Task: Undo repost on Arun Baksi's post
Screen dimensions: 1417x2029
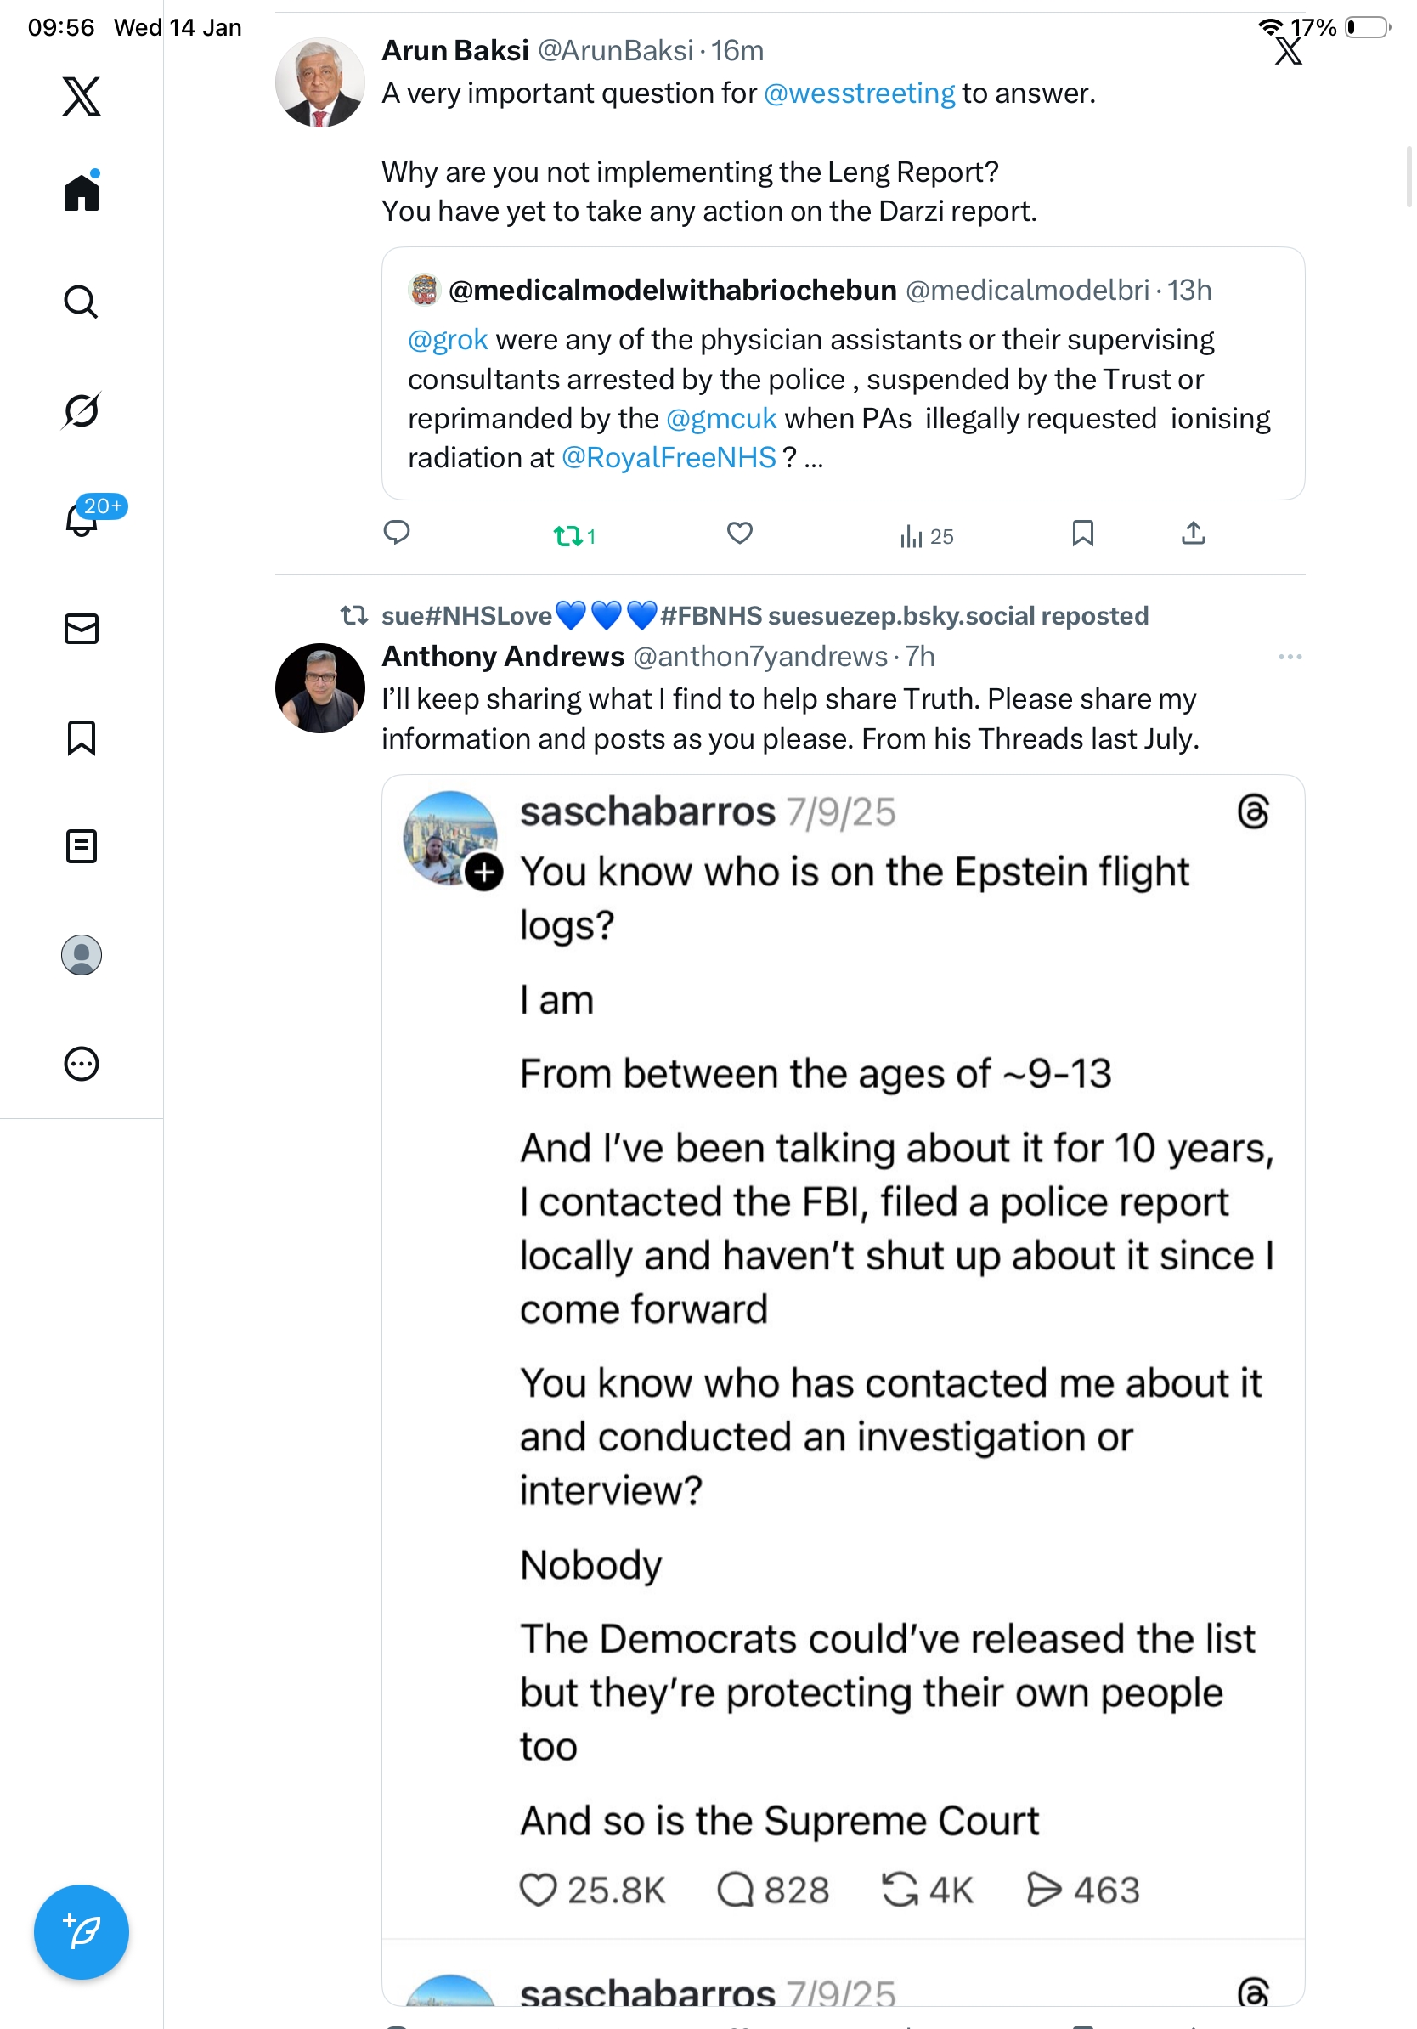Action: point(568,535)
